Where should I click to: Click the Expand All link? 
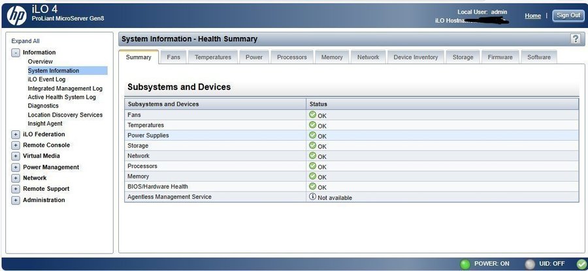pyautogui.click(x=25, y=41)
